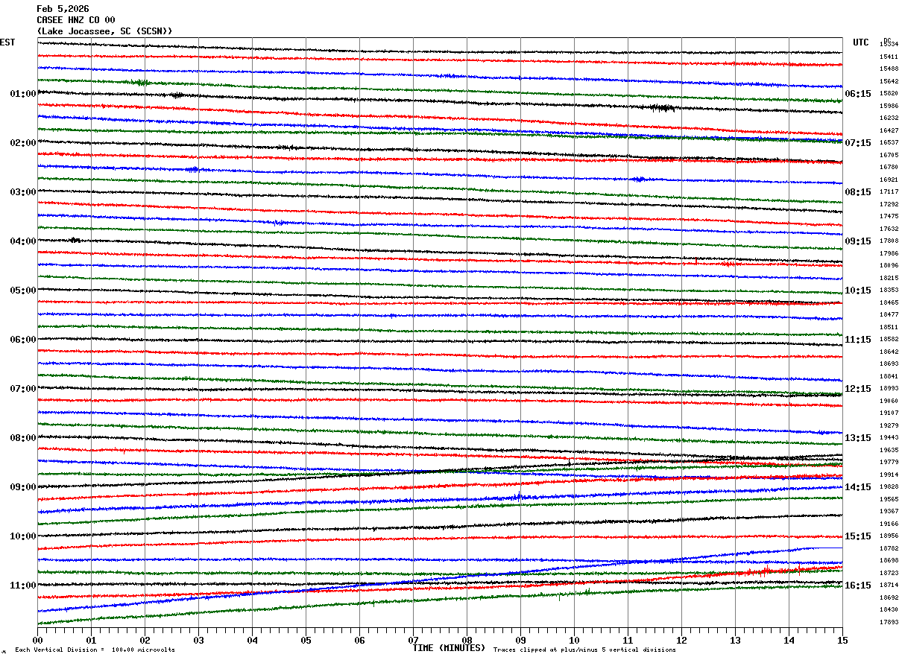Click the DC value "18096"
The image size is (902, 660).
889,266
